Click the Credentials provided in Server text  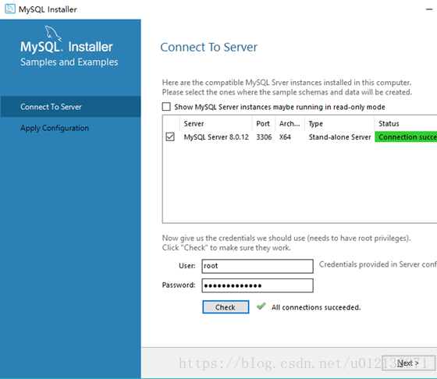pyautogui.click(x=378, y=264)
